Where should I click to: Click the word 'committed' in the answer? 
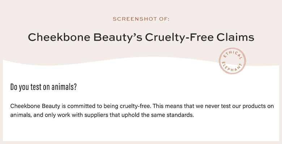[82, 106]
